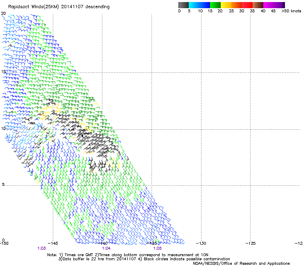
Task: Click the latitude axis label "15"
Action: click(x=3, y=72)
